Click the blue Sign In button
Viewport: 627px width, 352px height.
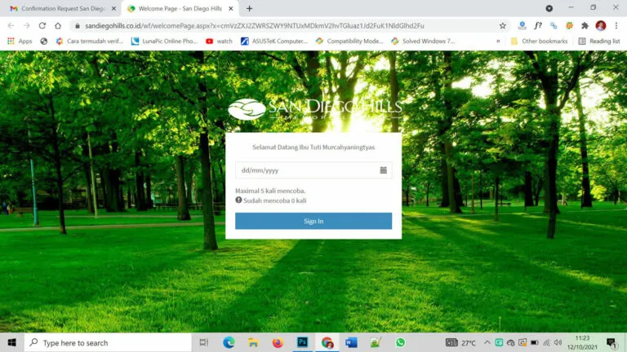[313, 221]
